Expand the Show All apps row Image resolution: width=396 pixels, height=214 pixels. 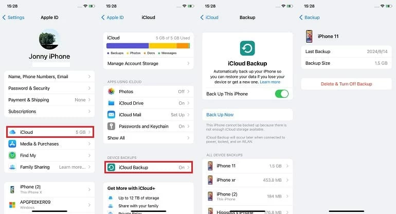tap(149, 138)
